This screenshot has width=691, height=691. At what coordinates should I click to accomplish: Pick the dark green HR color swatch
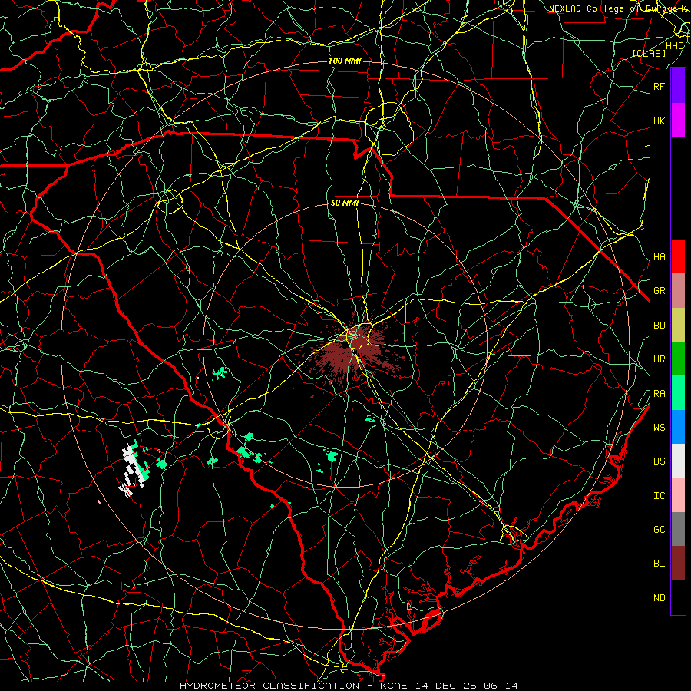click(x=678, y=359)
